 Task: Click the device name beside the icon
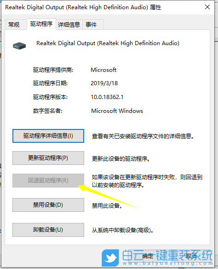[108, 43]
